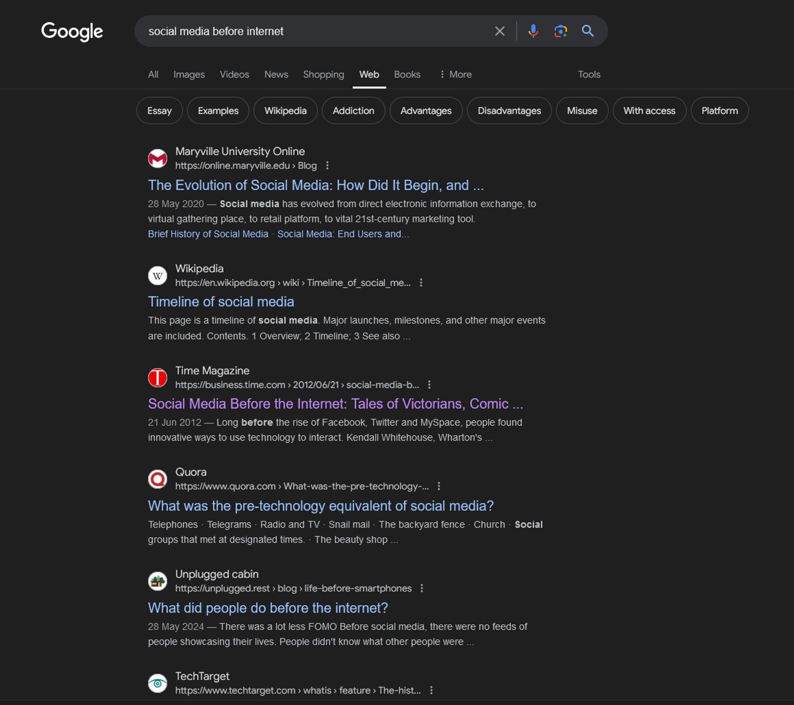Switch to the Images tab
Image resolution: width=794 pixels, height=705 pixels.
pos(189,74)
